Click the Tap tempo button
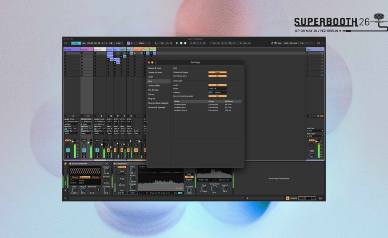The image size is (388, 238). coord(84,43)
